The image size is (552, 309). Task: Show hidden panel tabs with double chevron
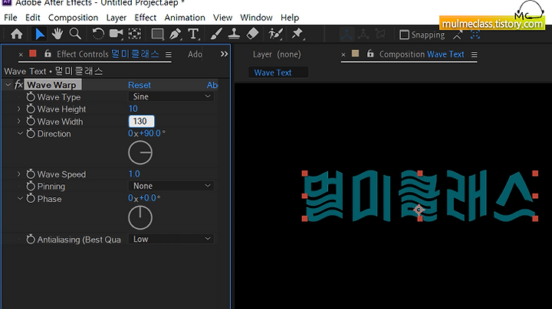(x=224, y=54)
